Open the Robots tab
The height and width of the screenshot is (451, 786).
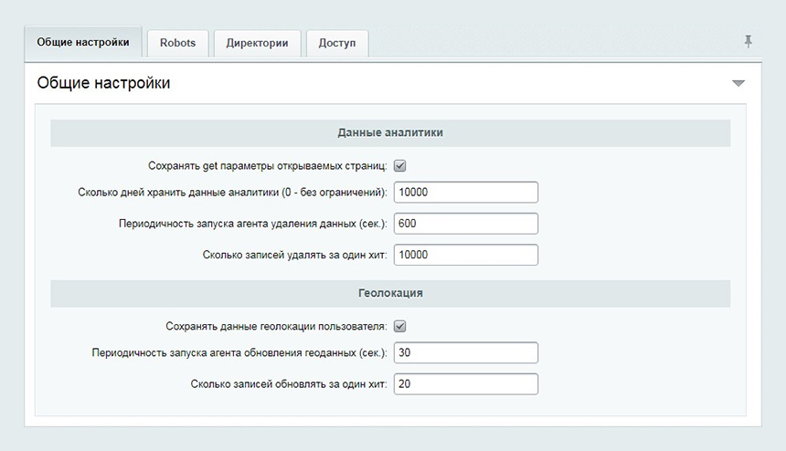177,43
